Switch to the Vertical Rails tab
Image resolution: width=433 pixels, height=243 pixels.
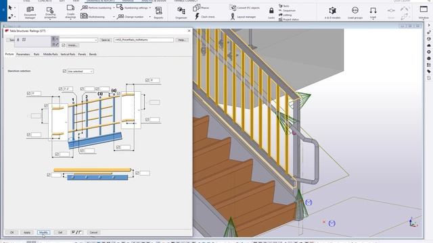tap(68, 54)
